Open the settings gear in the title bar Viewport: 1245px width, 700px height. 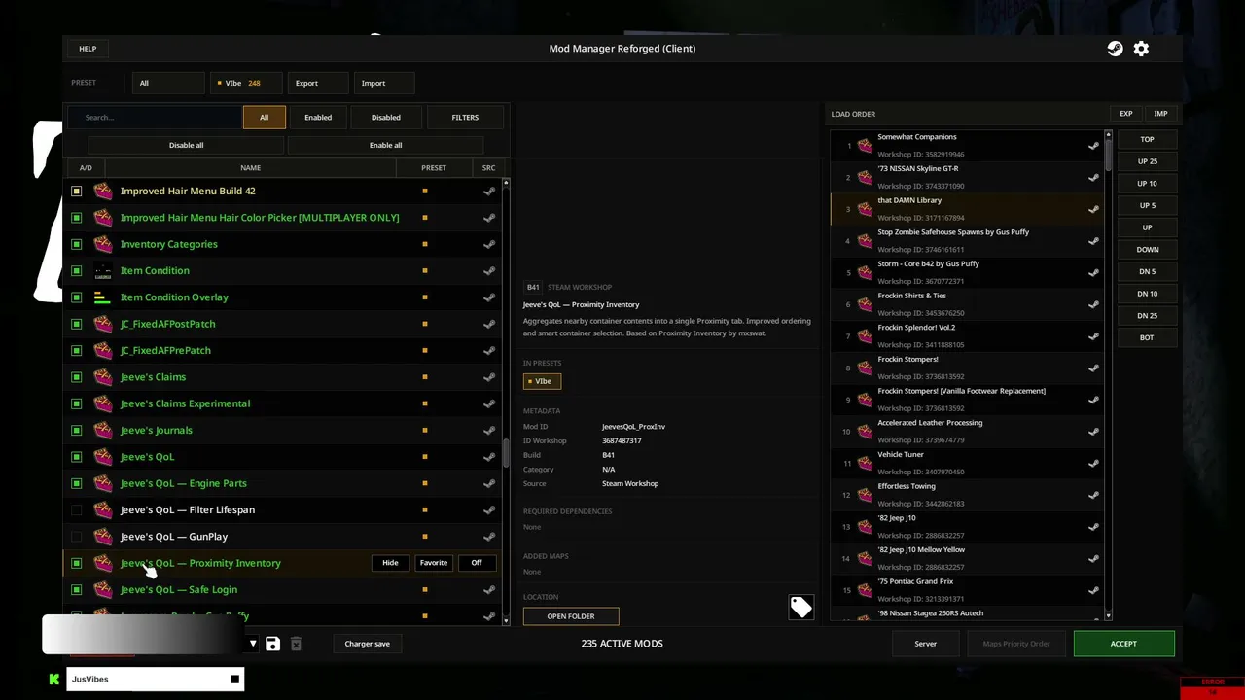click(1141, 49)
